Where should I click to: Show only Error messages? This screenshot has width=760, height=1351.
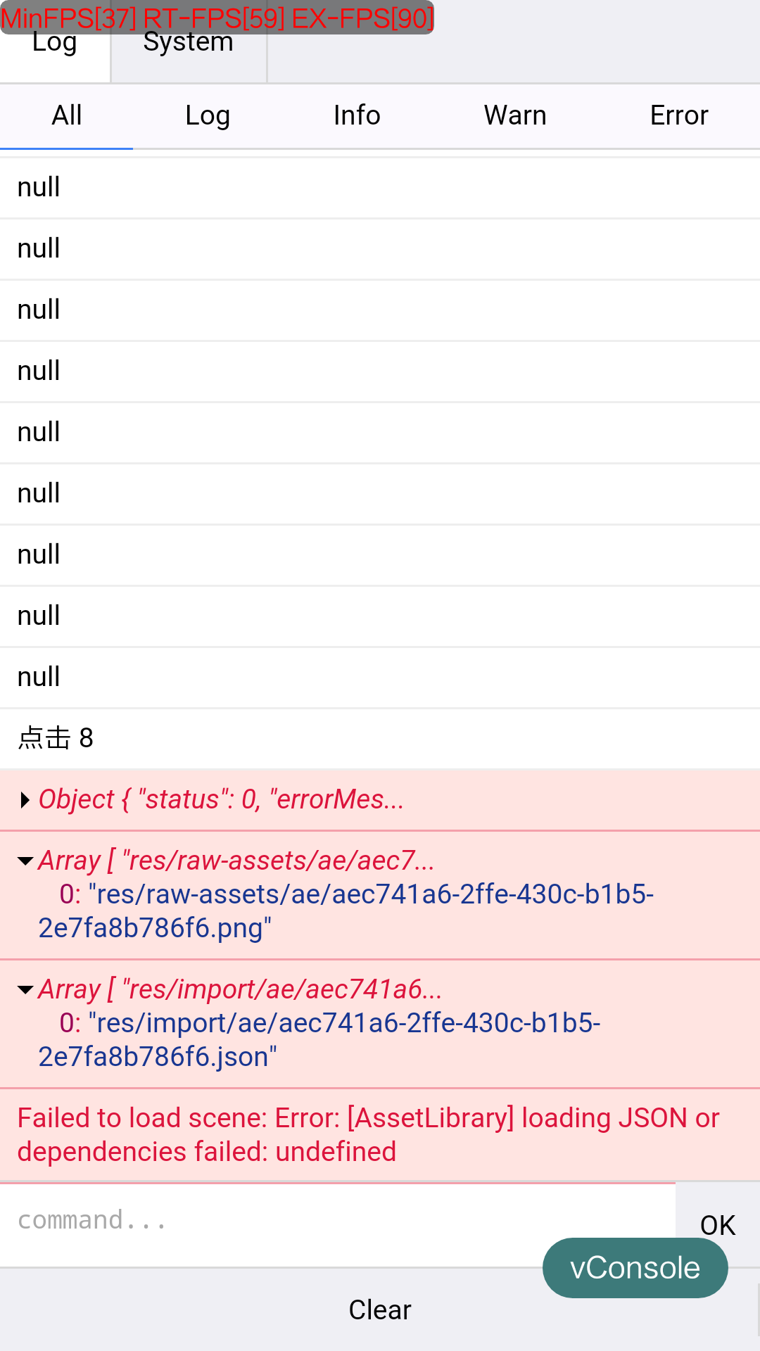678,116
